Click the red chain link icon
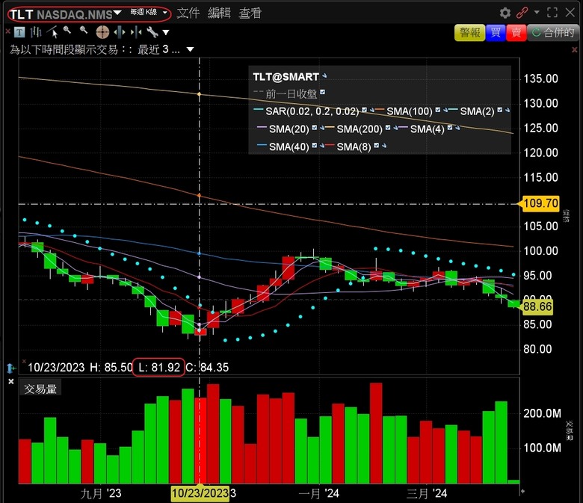 [522, 13]
